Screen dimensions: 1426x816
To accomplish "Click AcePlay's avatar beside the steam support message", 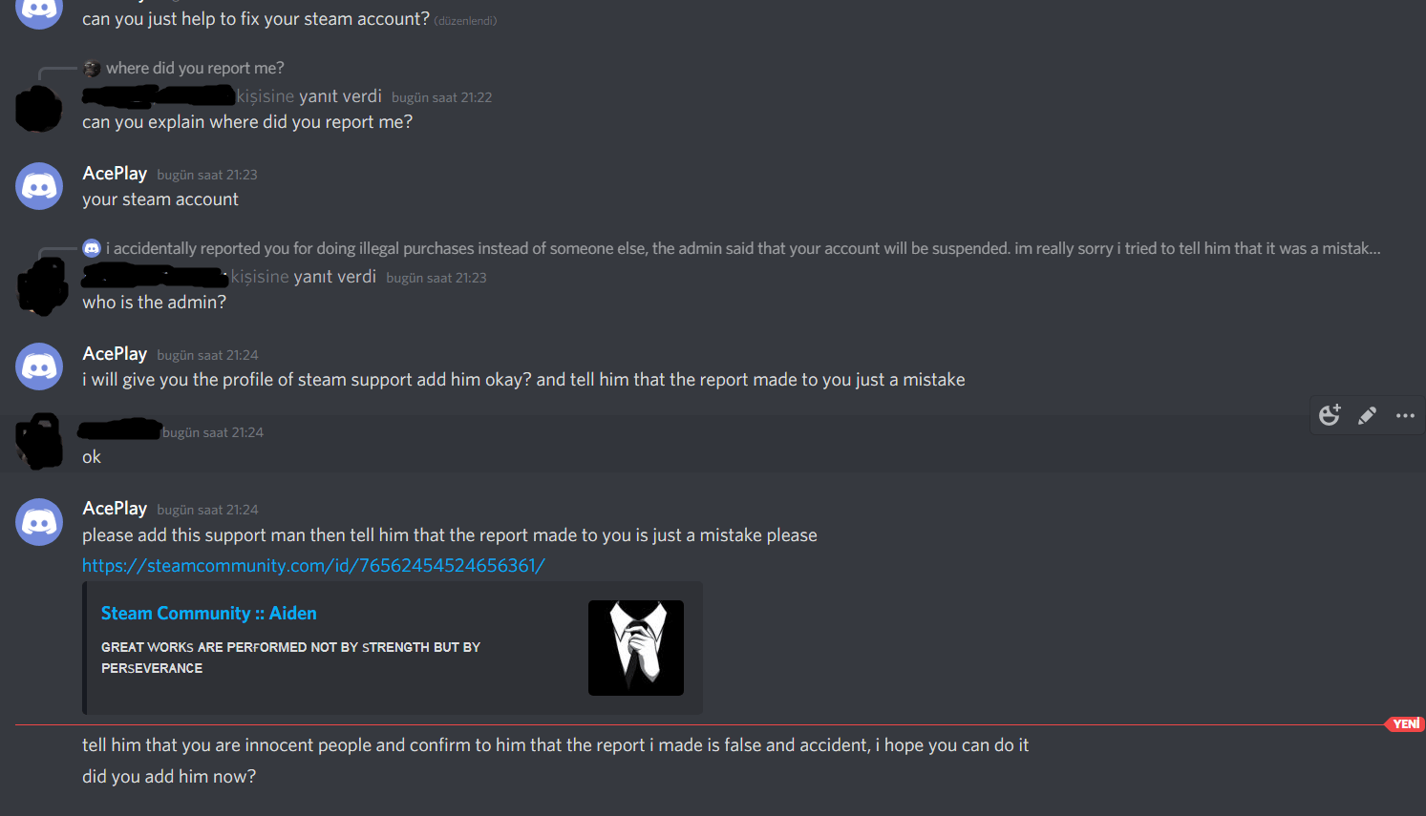I will point(39,366).
